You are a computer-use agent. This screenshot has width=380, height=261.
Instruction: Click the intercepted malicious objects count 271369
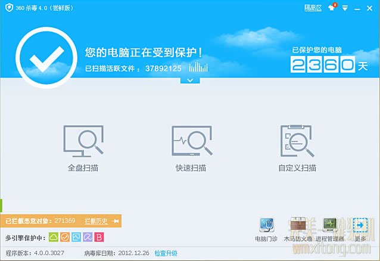pos(65,220)
